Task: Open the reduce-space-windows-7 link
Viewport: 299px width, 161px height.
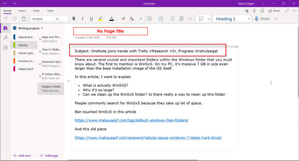Action: point(148,138)
